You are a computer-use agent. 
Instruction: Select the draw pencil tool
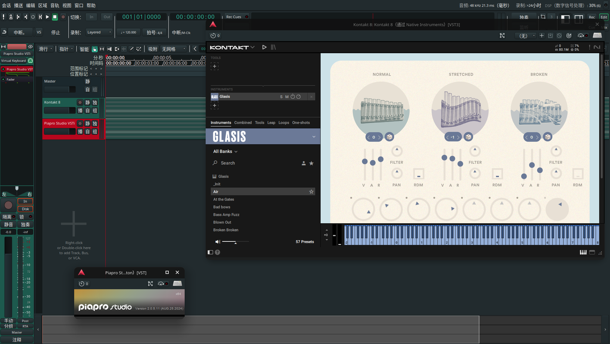point(132,49)
